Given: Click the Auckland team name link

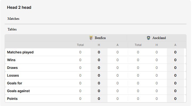Looking at the screenshot, I should pyautogui.click(x=159, y=38).
